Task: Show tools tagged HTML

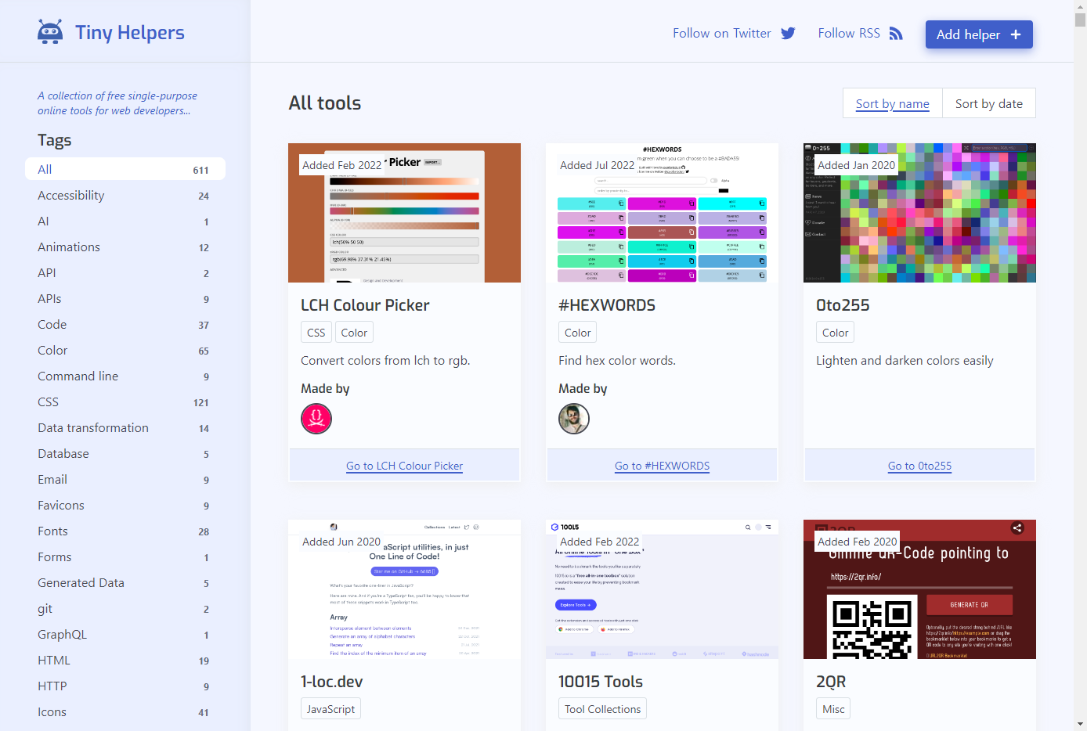Action: (x=125, y=660)
